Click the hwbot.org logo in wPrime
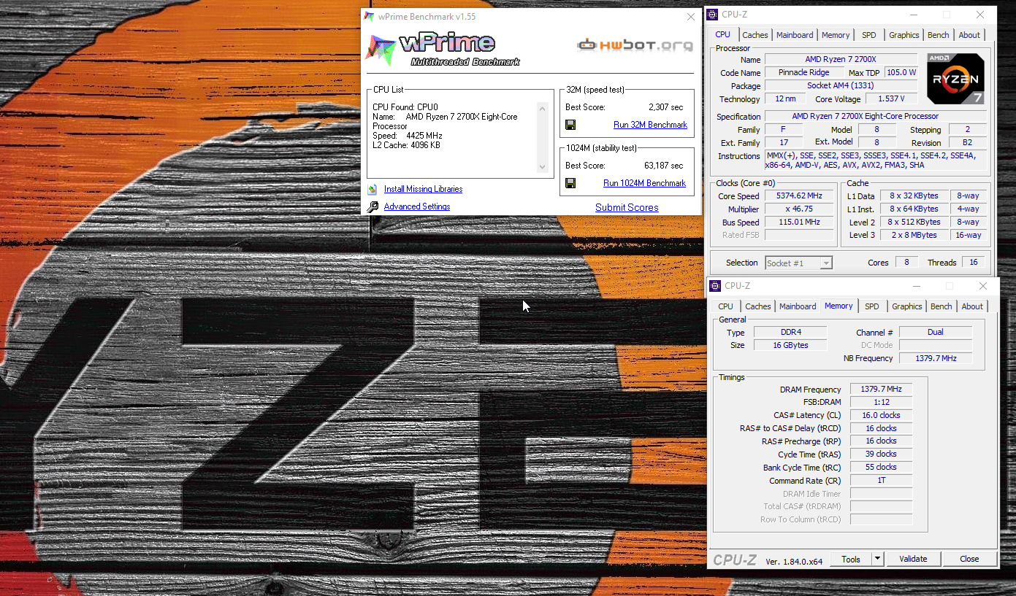The width and height of the screenshot is (1016, 596). point(635,45)
